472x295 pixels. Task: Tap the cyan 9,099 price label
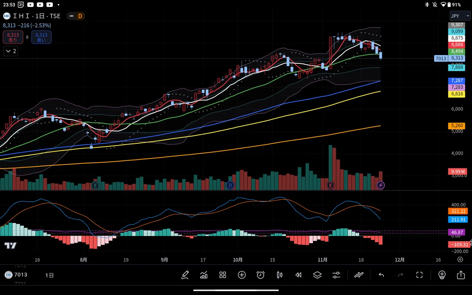click(457, 31)
